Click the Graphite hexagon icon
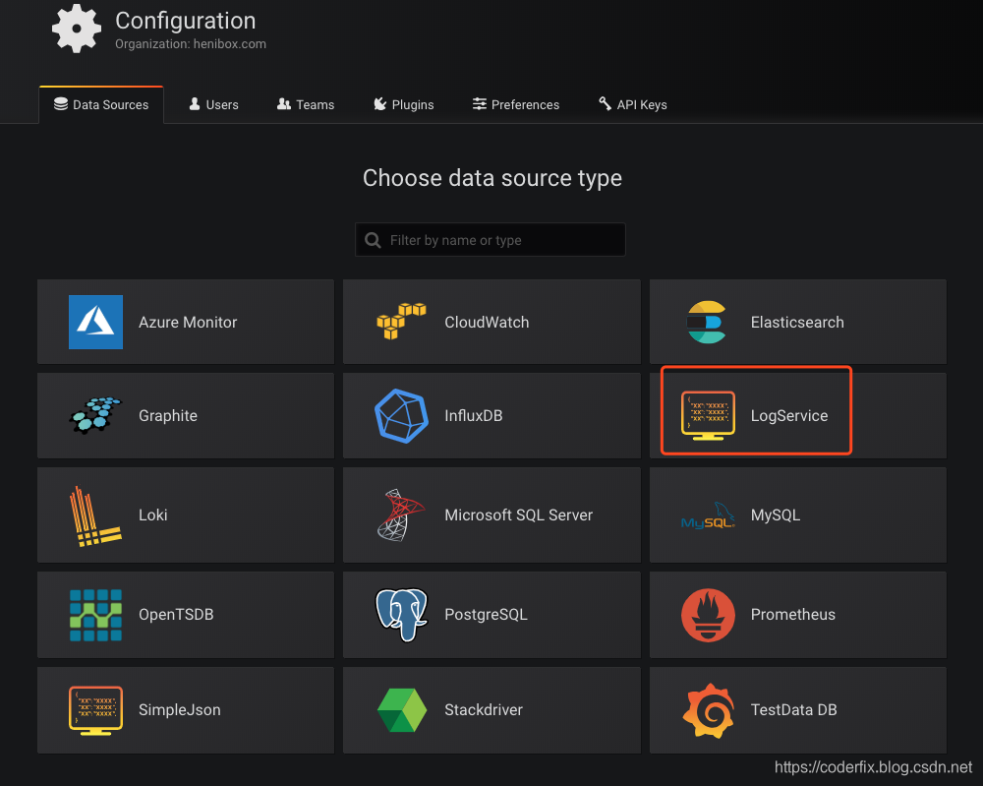Viewport: 983px width, 786px height. tap(95, 415)
